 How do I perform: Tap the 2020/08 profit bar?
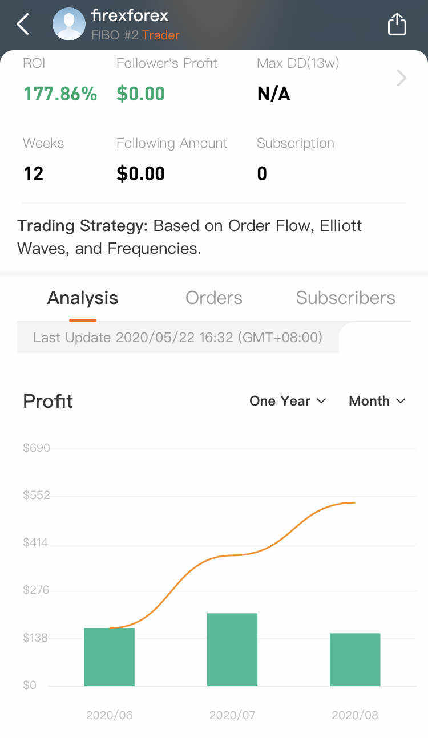[355, 659]
